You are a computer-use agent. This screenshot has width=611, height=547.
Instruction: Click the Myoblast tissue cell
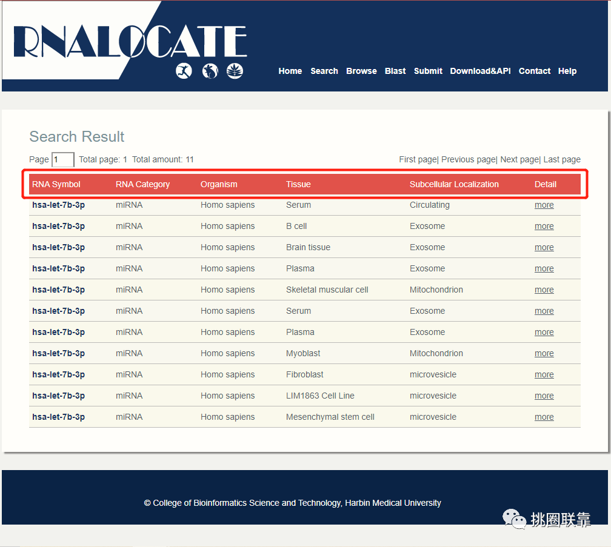pyautogui.click(x=303, y=353)
